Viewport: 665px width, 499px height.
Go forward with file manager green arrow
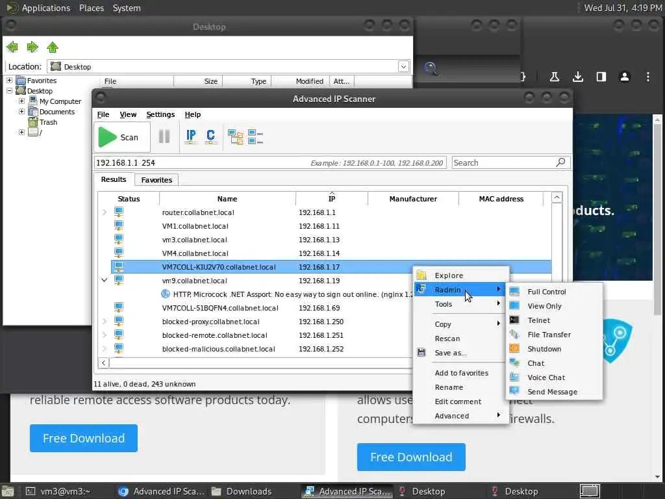point(32,47)
